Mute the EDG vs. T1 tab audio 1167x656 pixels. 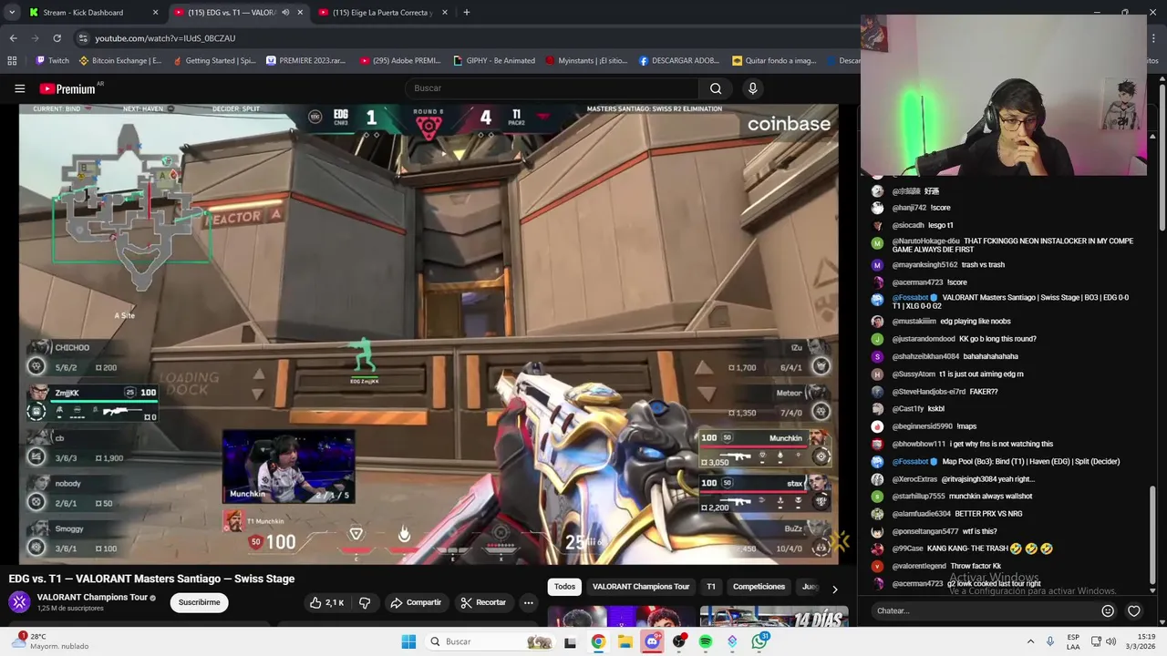(285, 13)
